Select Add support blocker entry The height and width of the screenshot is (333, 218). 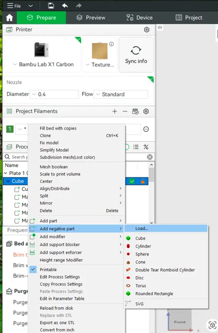[x=77, y=245]
